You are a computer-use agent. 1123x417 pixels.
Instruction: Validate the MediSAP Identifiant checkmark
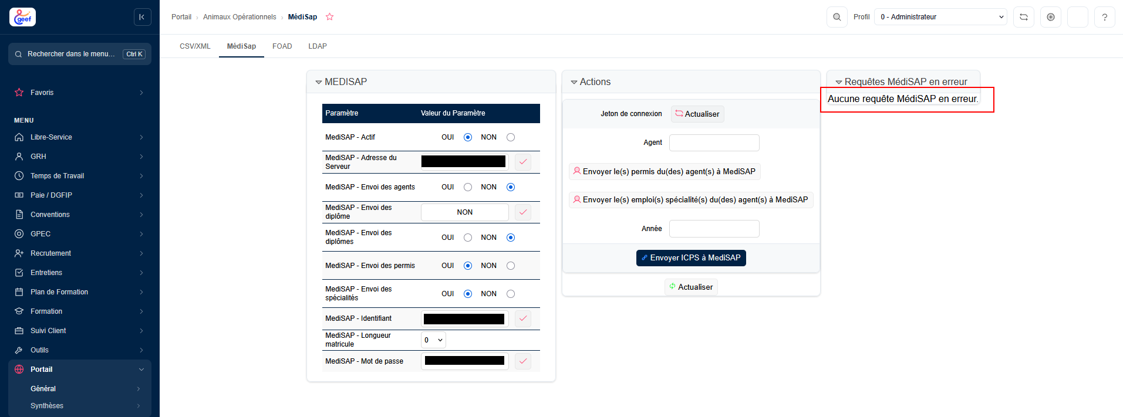point(523,318)
